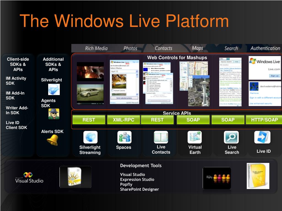
Task: Click Visual Studio in the tools list
Action: pyautogui.click(x=132, y=174)
